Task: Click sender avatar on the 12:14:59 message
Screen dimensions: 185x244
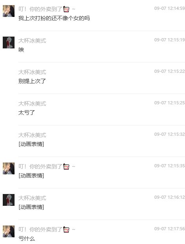Action: coord(9,11)
